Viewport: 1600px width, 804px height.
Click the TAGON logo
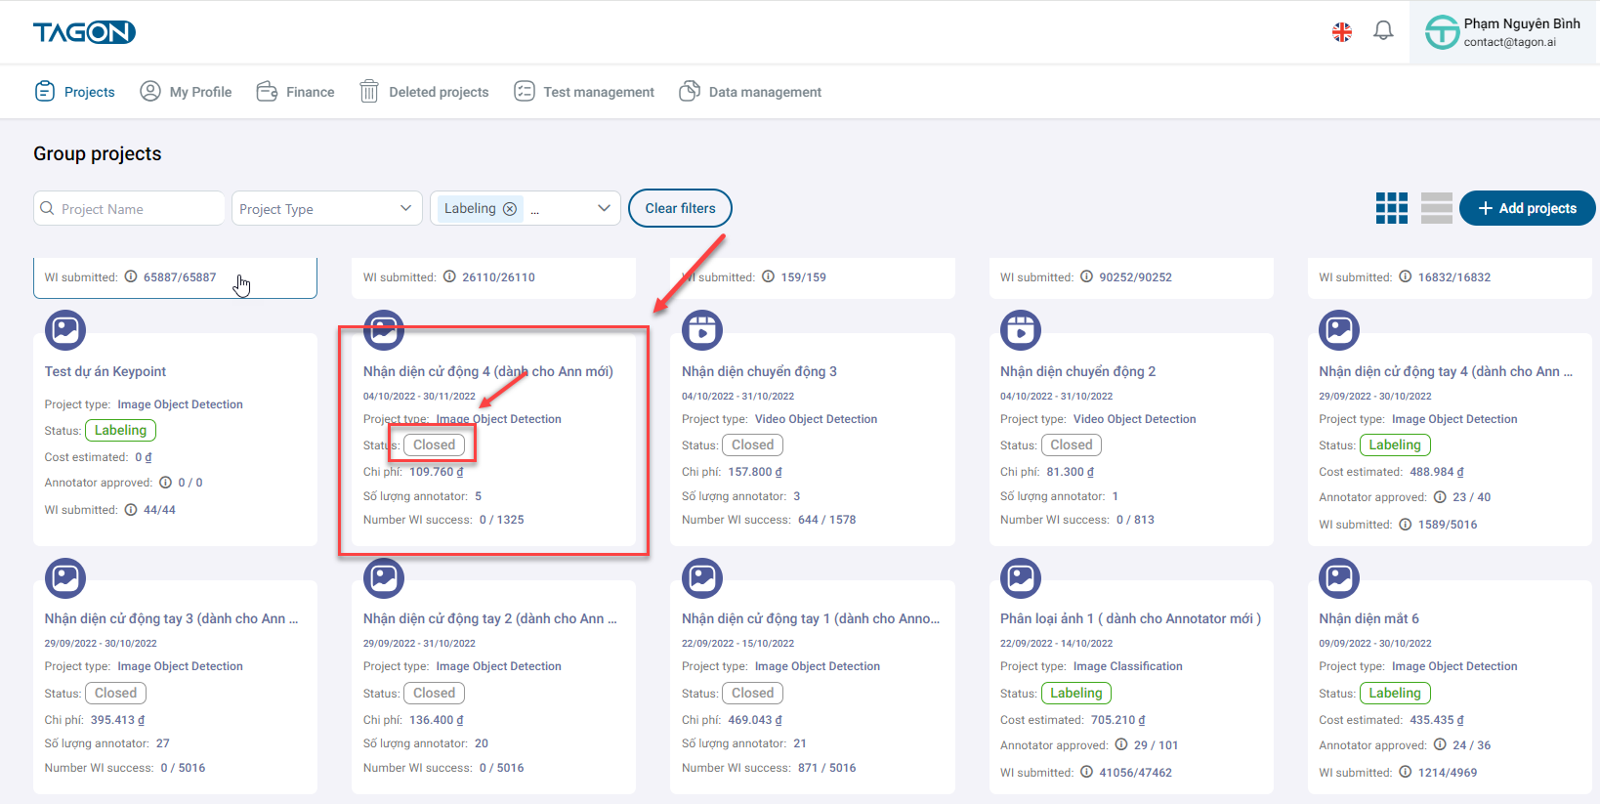[x=84, y=32]
